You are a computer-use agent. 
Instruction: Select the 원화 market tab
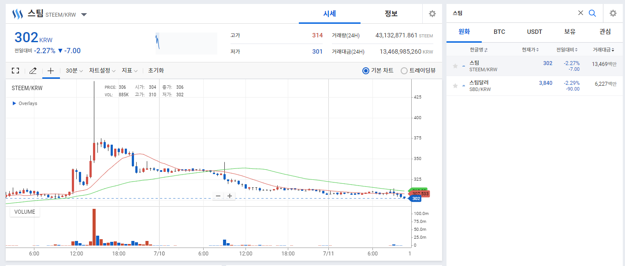pos(464,32)
